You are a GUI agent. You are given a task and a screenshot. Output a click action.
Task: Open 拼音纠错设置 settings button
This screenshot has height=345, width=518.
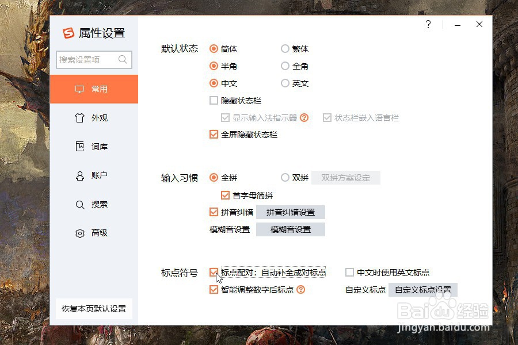291,212
